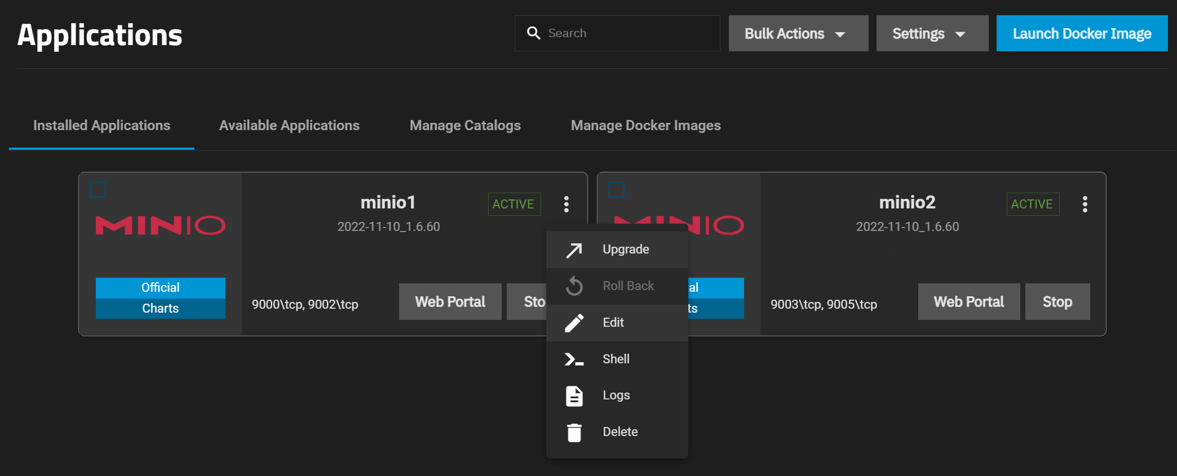Stop the minio1 application

[527, 302]
